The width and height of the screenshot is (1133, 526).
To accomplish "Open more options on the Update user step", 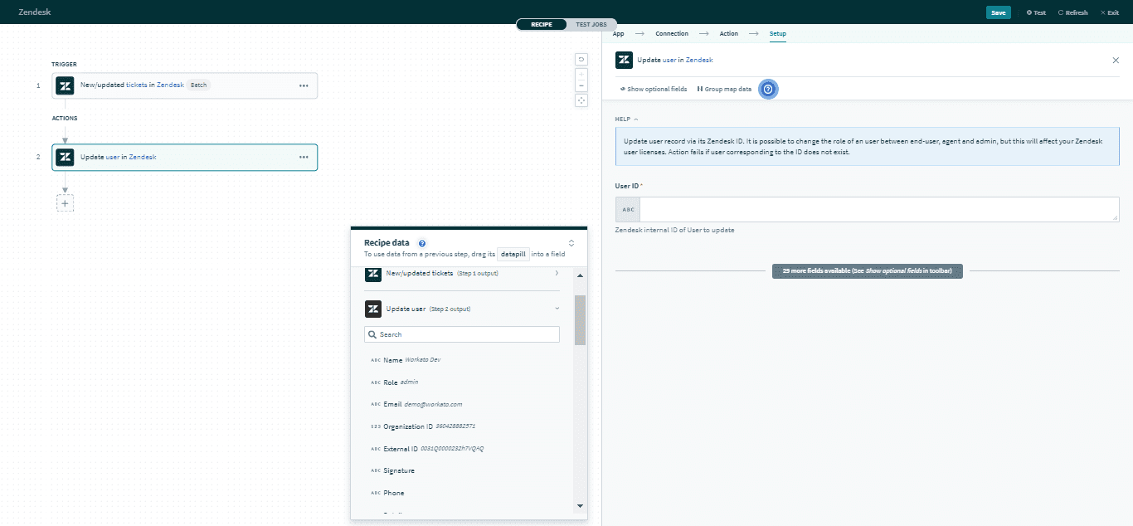I will 303,157.
